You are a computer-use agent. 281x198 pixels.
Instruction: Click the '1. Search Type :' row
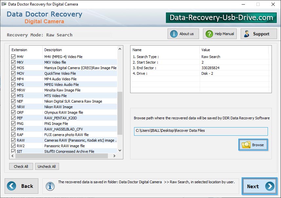click(200, 57)
